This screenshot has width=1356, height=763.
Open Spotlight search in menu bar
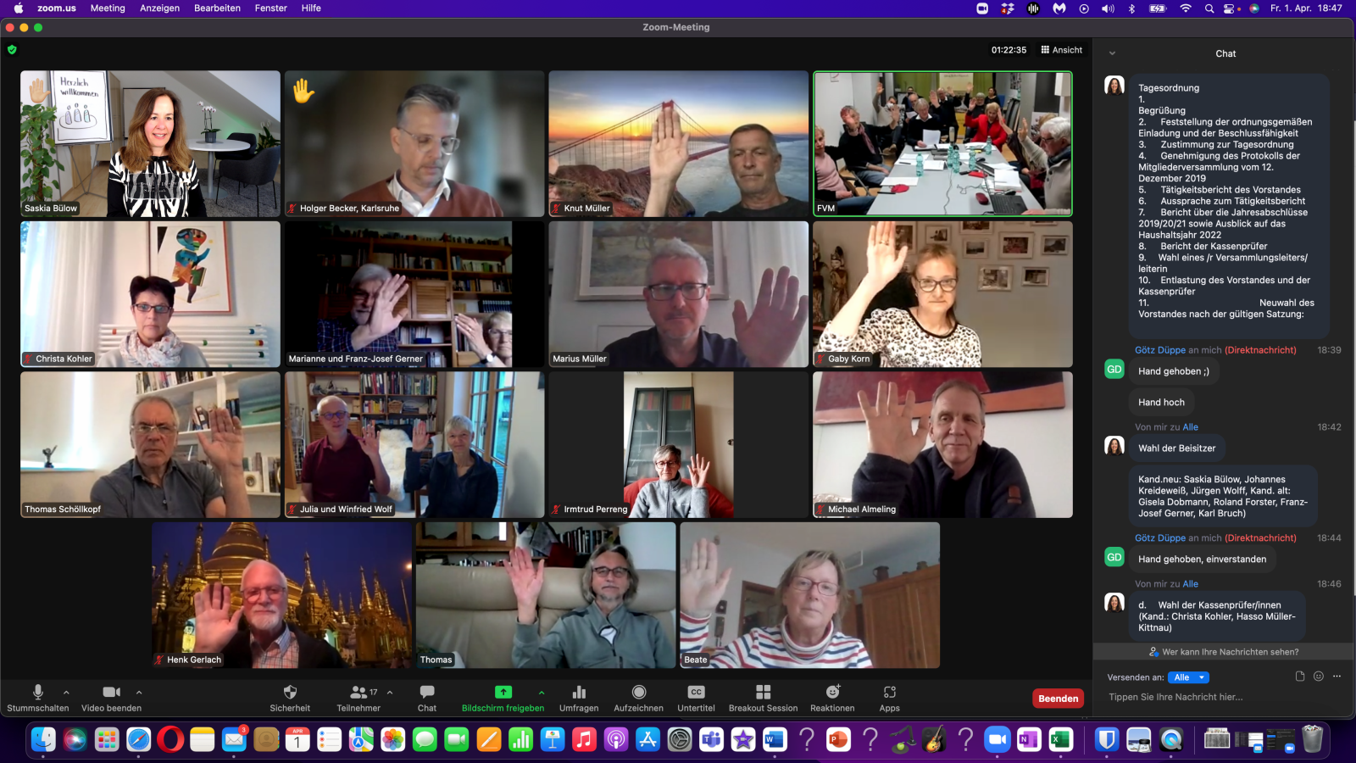coord(1209,8)
